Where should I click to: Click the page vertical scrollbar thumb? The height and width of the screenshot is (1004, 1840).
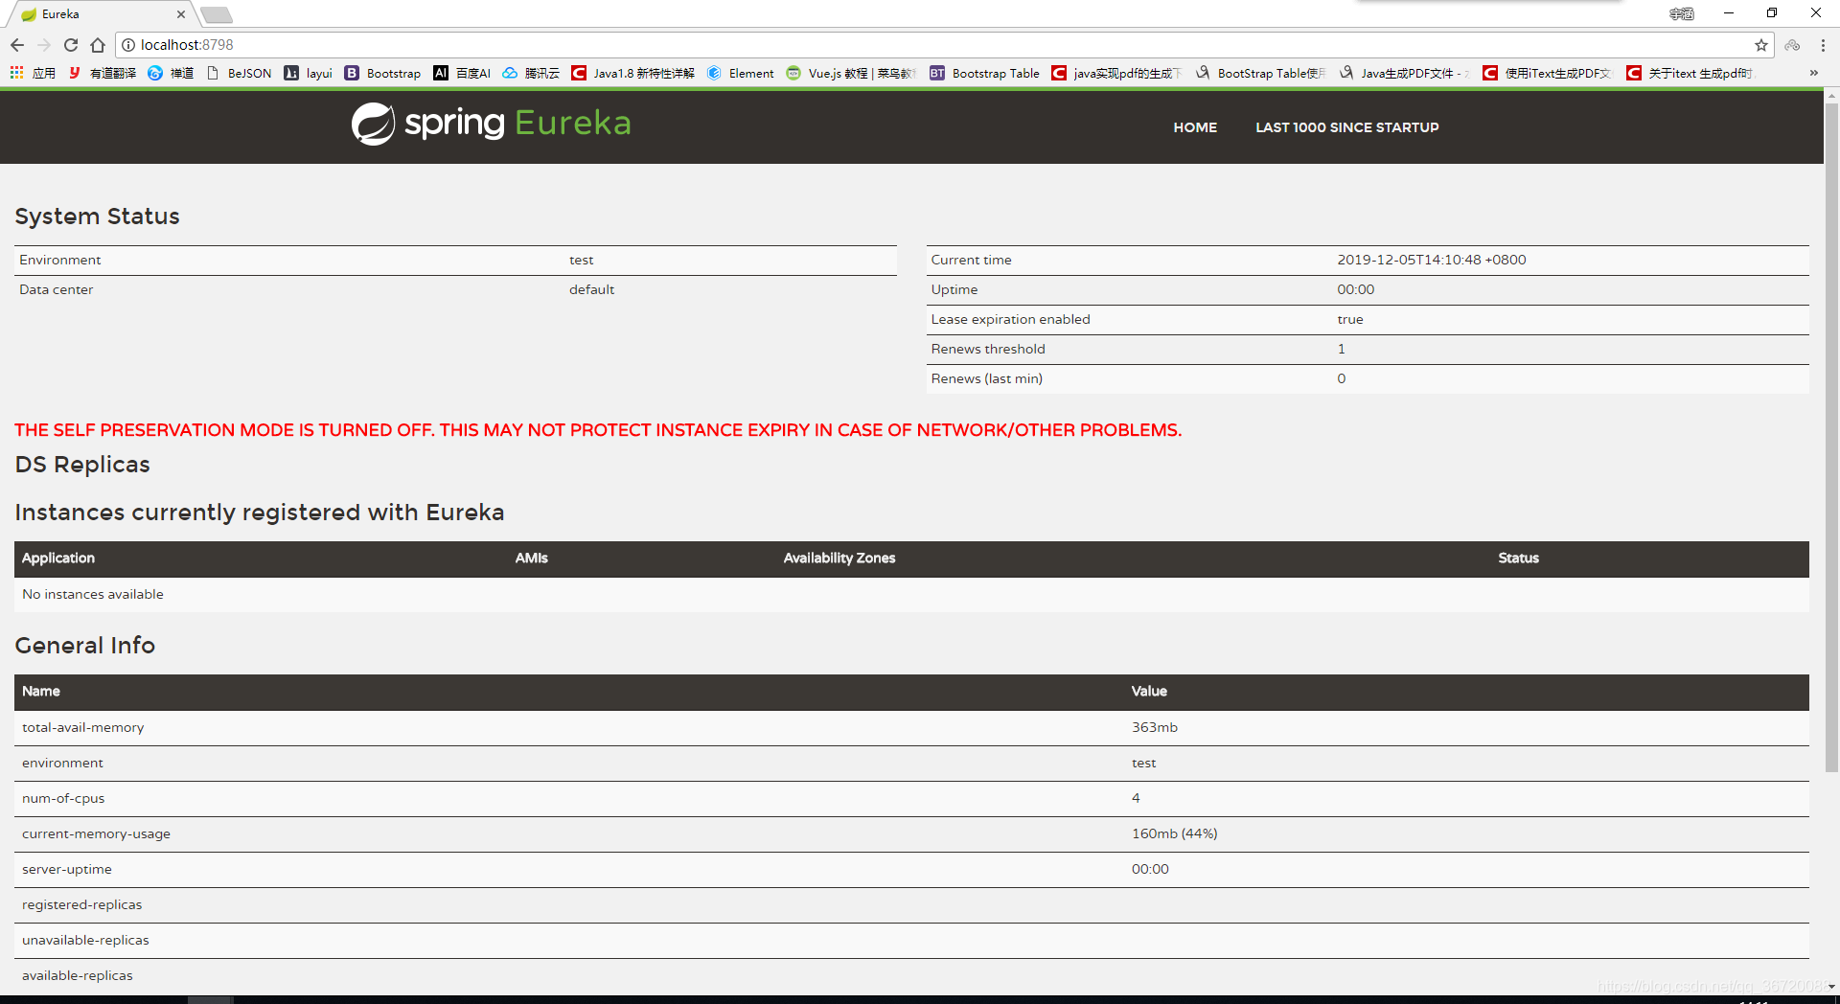[x=1831, y=438]
